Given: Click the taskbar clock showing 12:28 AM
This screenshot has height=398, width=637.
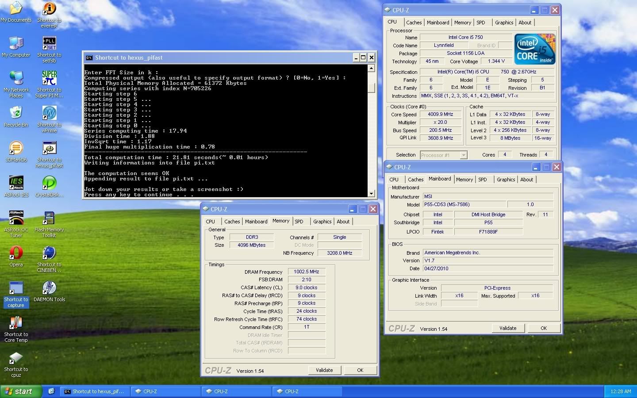Looking at the screenshot, I should click(x=621, y=391).
